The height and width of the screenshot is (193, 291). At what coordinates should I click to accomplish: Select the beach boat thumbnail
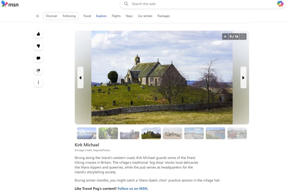[173, 133]
